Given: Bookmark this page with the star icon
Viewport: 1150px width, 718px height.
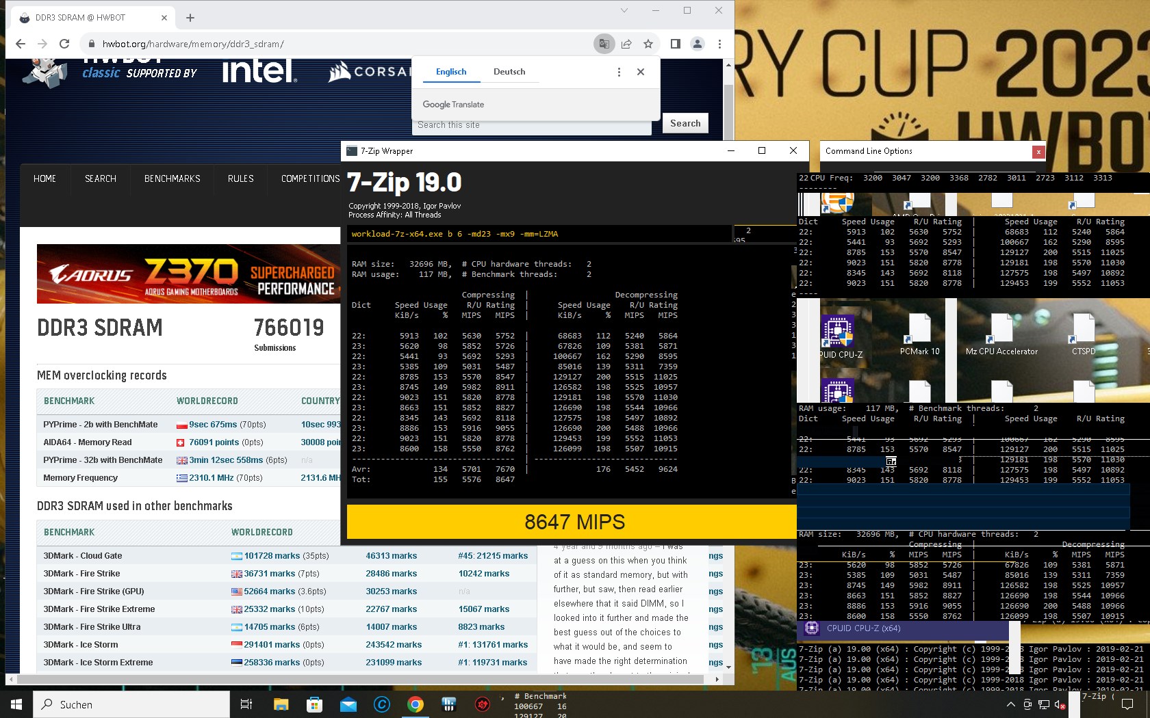Looking at the screenshot, I should click(648, 44).
